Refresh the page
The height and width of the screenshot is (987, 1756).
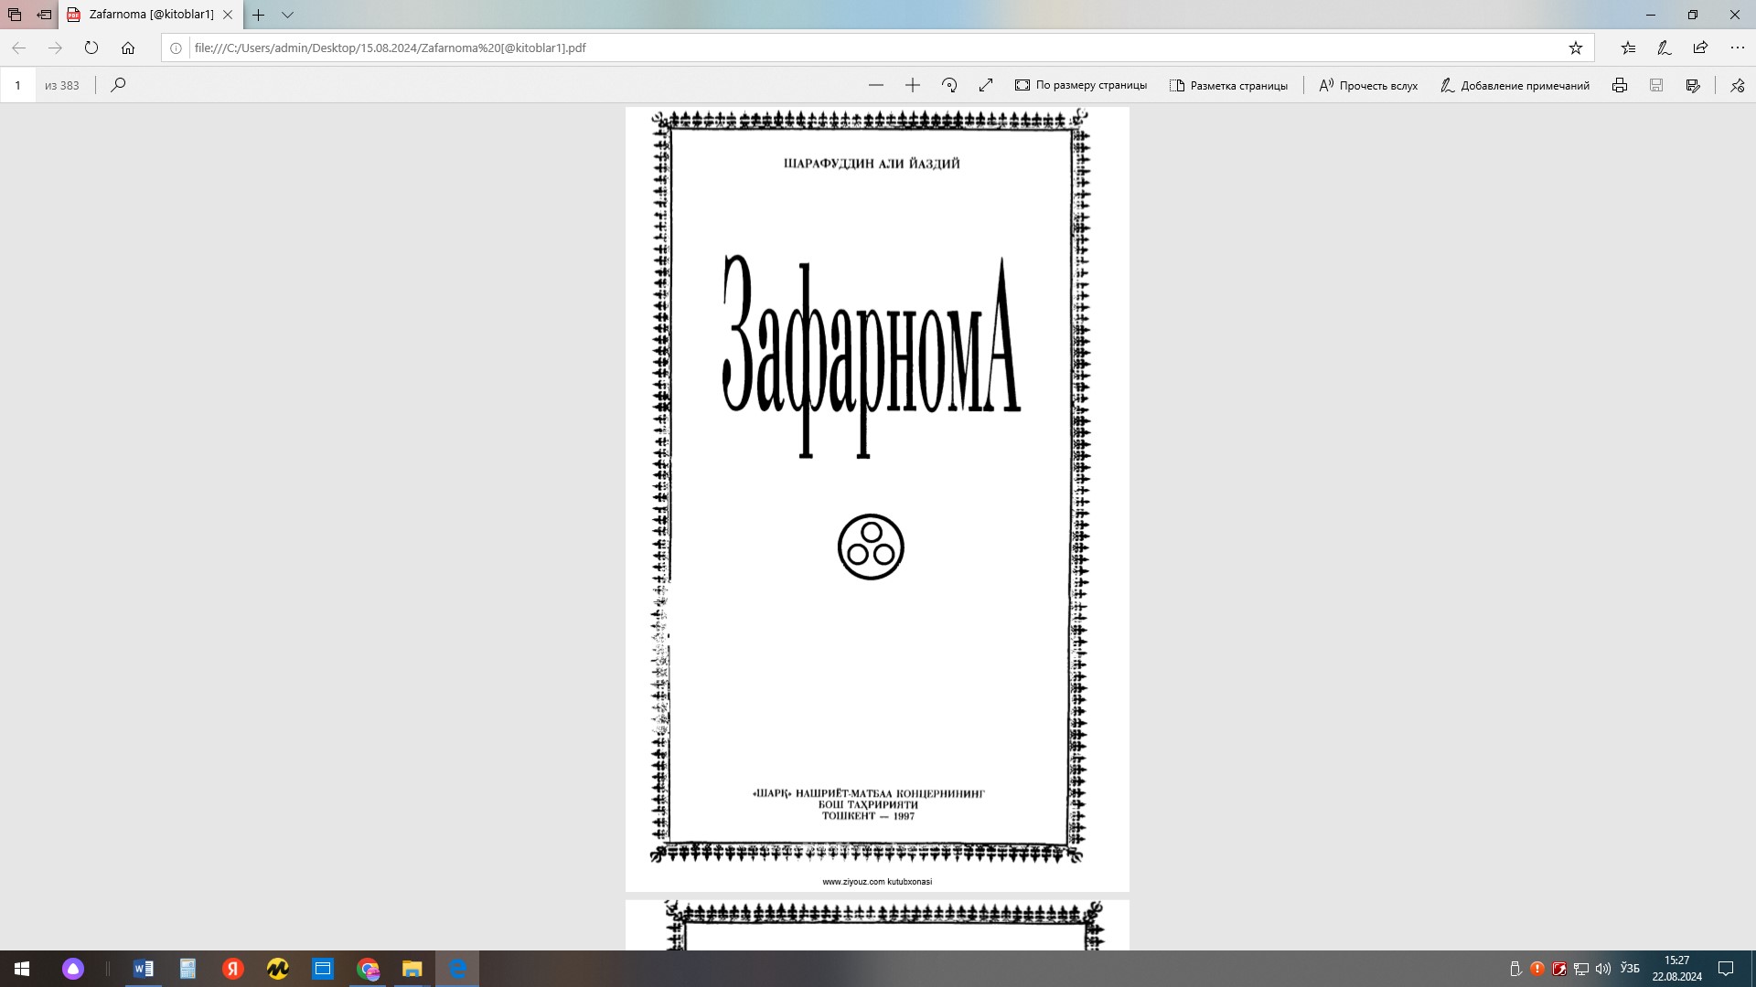(x=91, y=48)
